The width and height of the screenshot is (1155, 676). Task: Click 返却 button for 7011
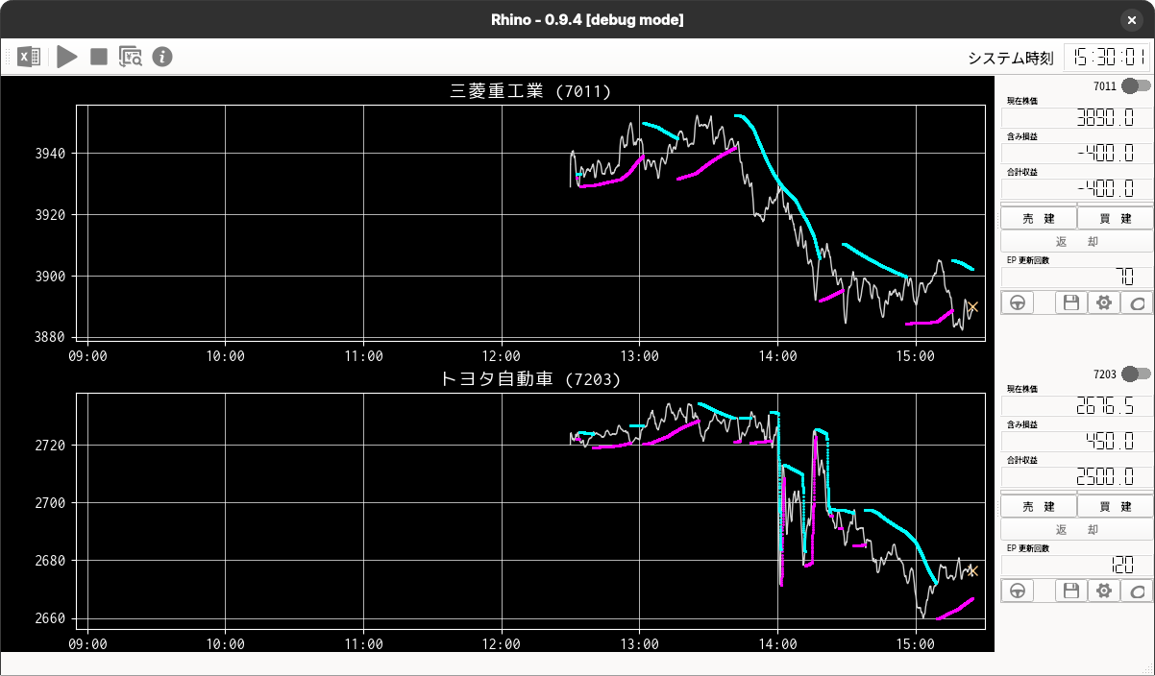[x=1076, y=242]
